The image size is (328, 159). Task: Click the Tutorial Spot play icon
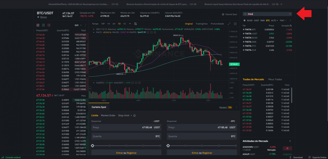223,14
